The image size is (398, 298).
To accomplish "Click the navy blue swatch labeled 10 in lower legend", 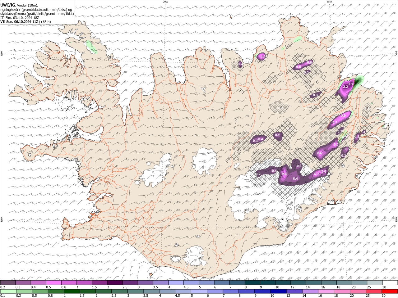I will click(278, 291).
